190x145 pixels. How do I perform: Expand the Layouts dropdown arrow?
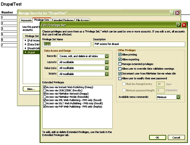[x=107, y=62]
